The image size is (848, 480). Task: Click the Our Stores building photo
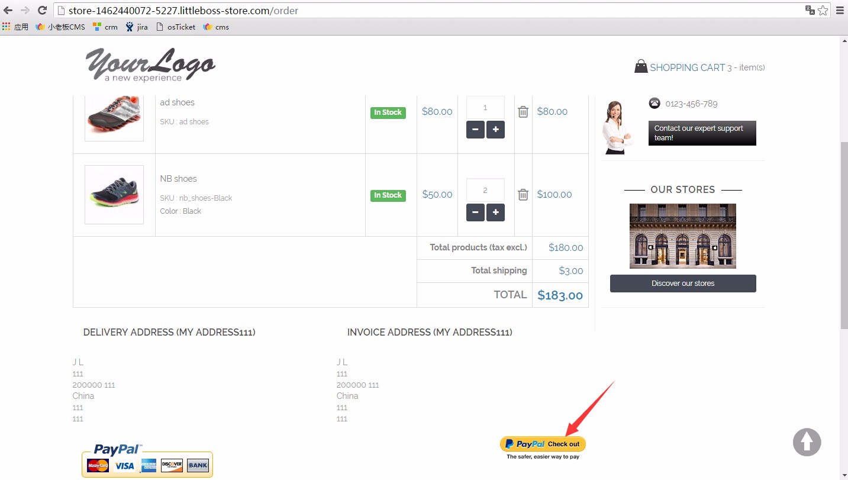pyautogui.click(x=683, y=236)
